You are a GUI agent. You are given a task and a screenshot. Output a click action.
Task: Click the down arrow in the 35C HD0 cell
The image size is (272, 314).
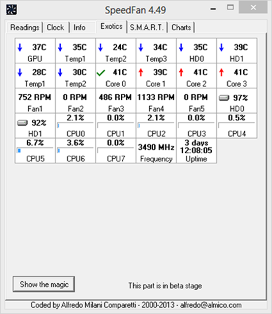pyautogui.click(x=181, y=47)
